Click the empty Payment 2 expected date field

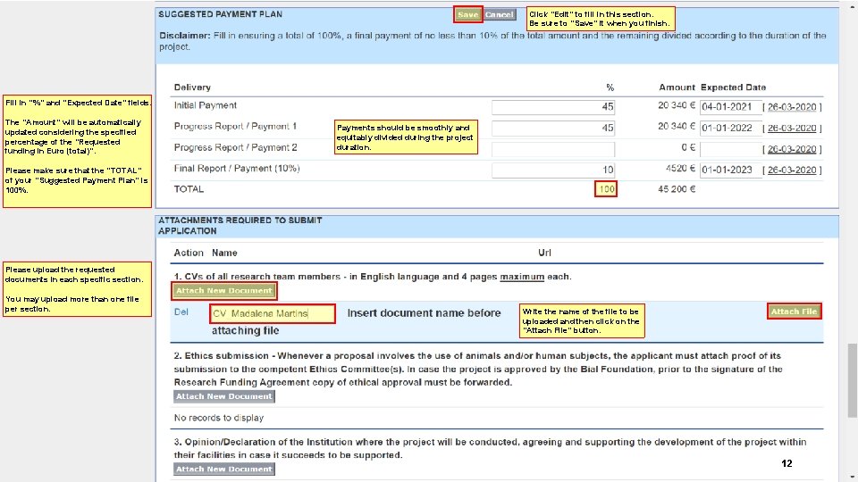pyautogui.click(x=730, y=149)
